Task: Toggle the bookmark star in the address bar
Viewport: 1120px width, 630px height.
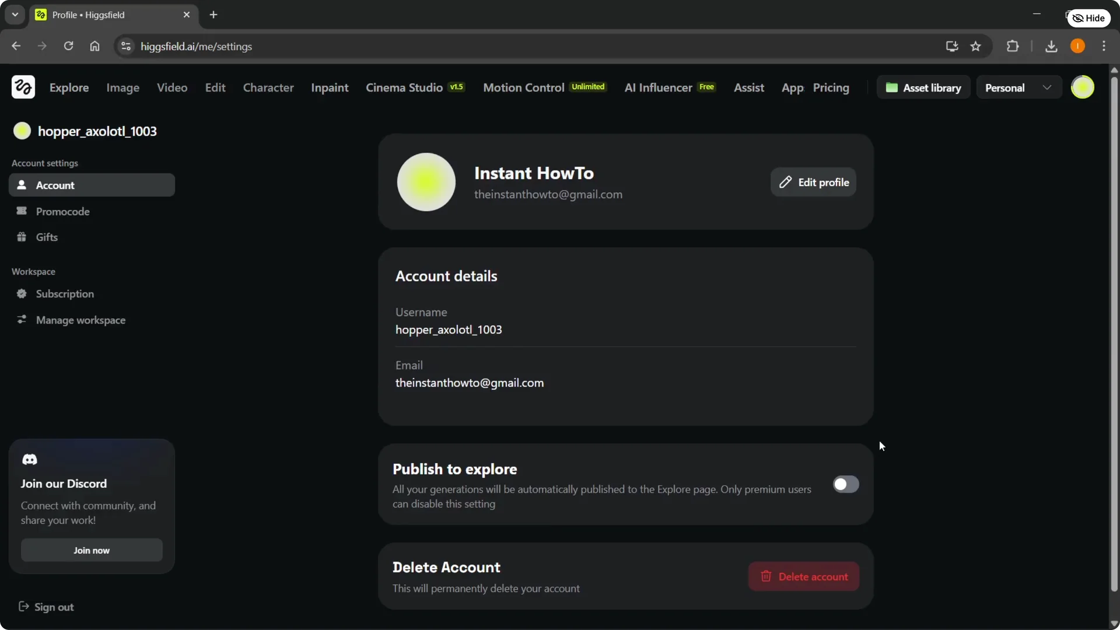Action: click(975, 46)
